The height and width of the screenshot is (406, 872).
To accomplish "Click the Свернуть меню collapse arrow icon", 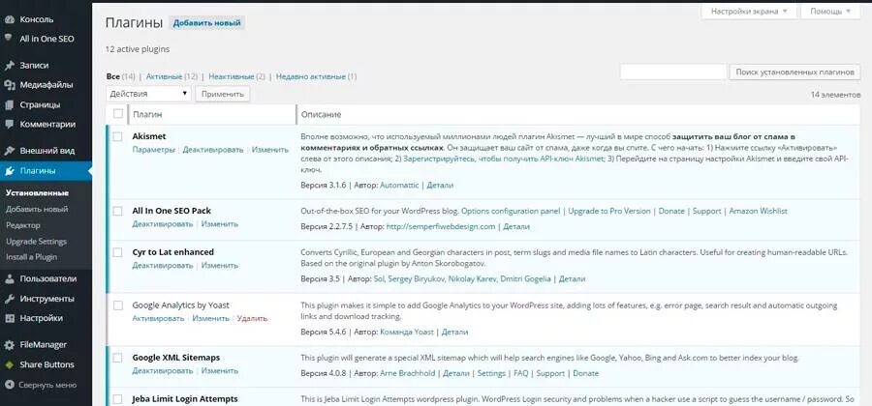I will click(x=9, y=385).
